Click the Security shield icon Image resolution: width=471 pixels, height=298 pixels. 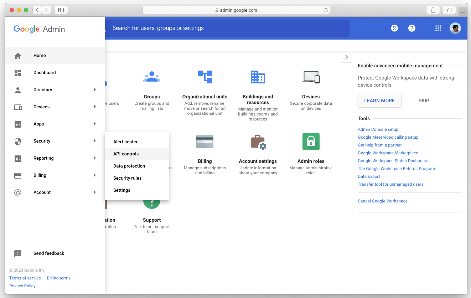pos(18,141)
